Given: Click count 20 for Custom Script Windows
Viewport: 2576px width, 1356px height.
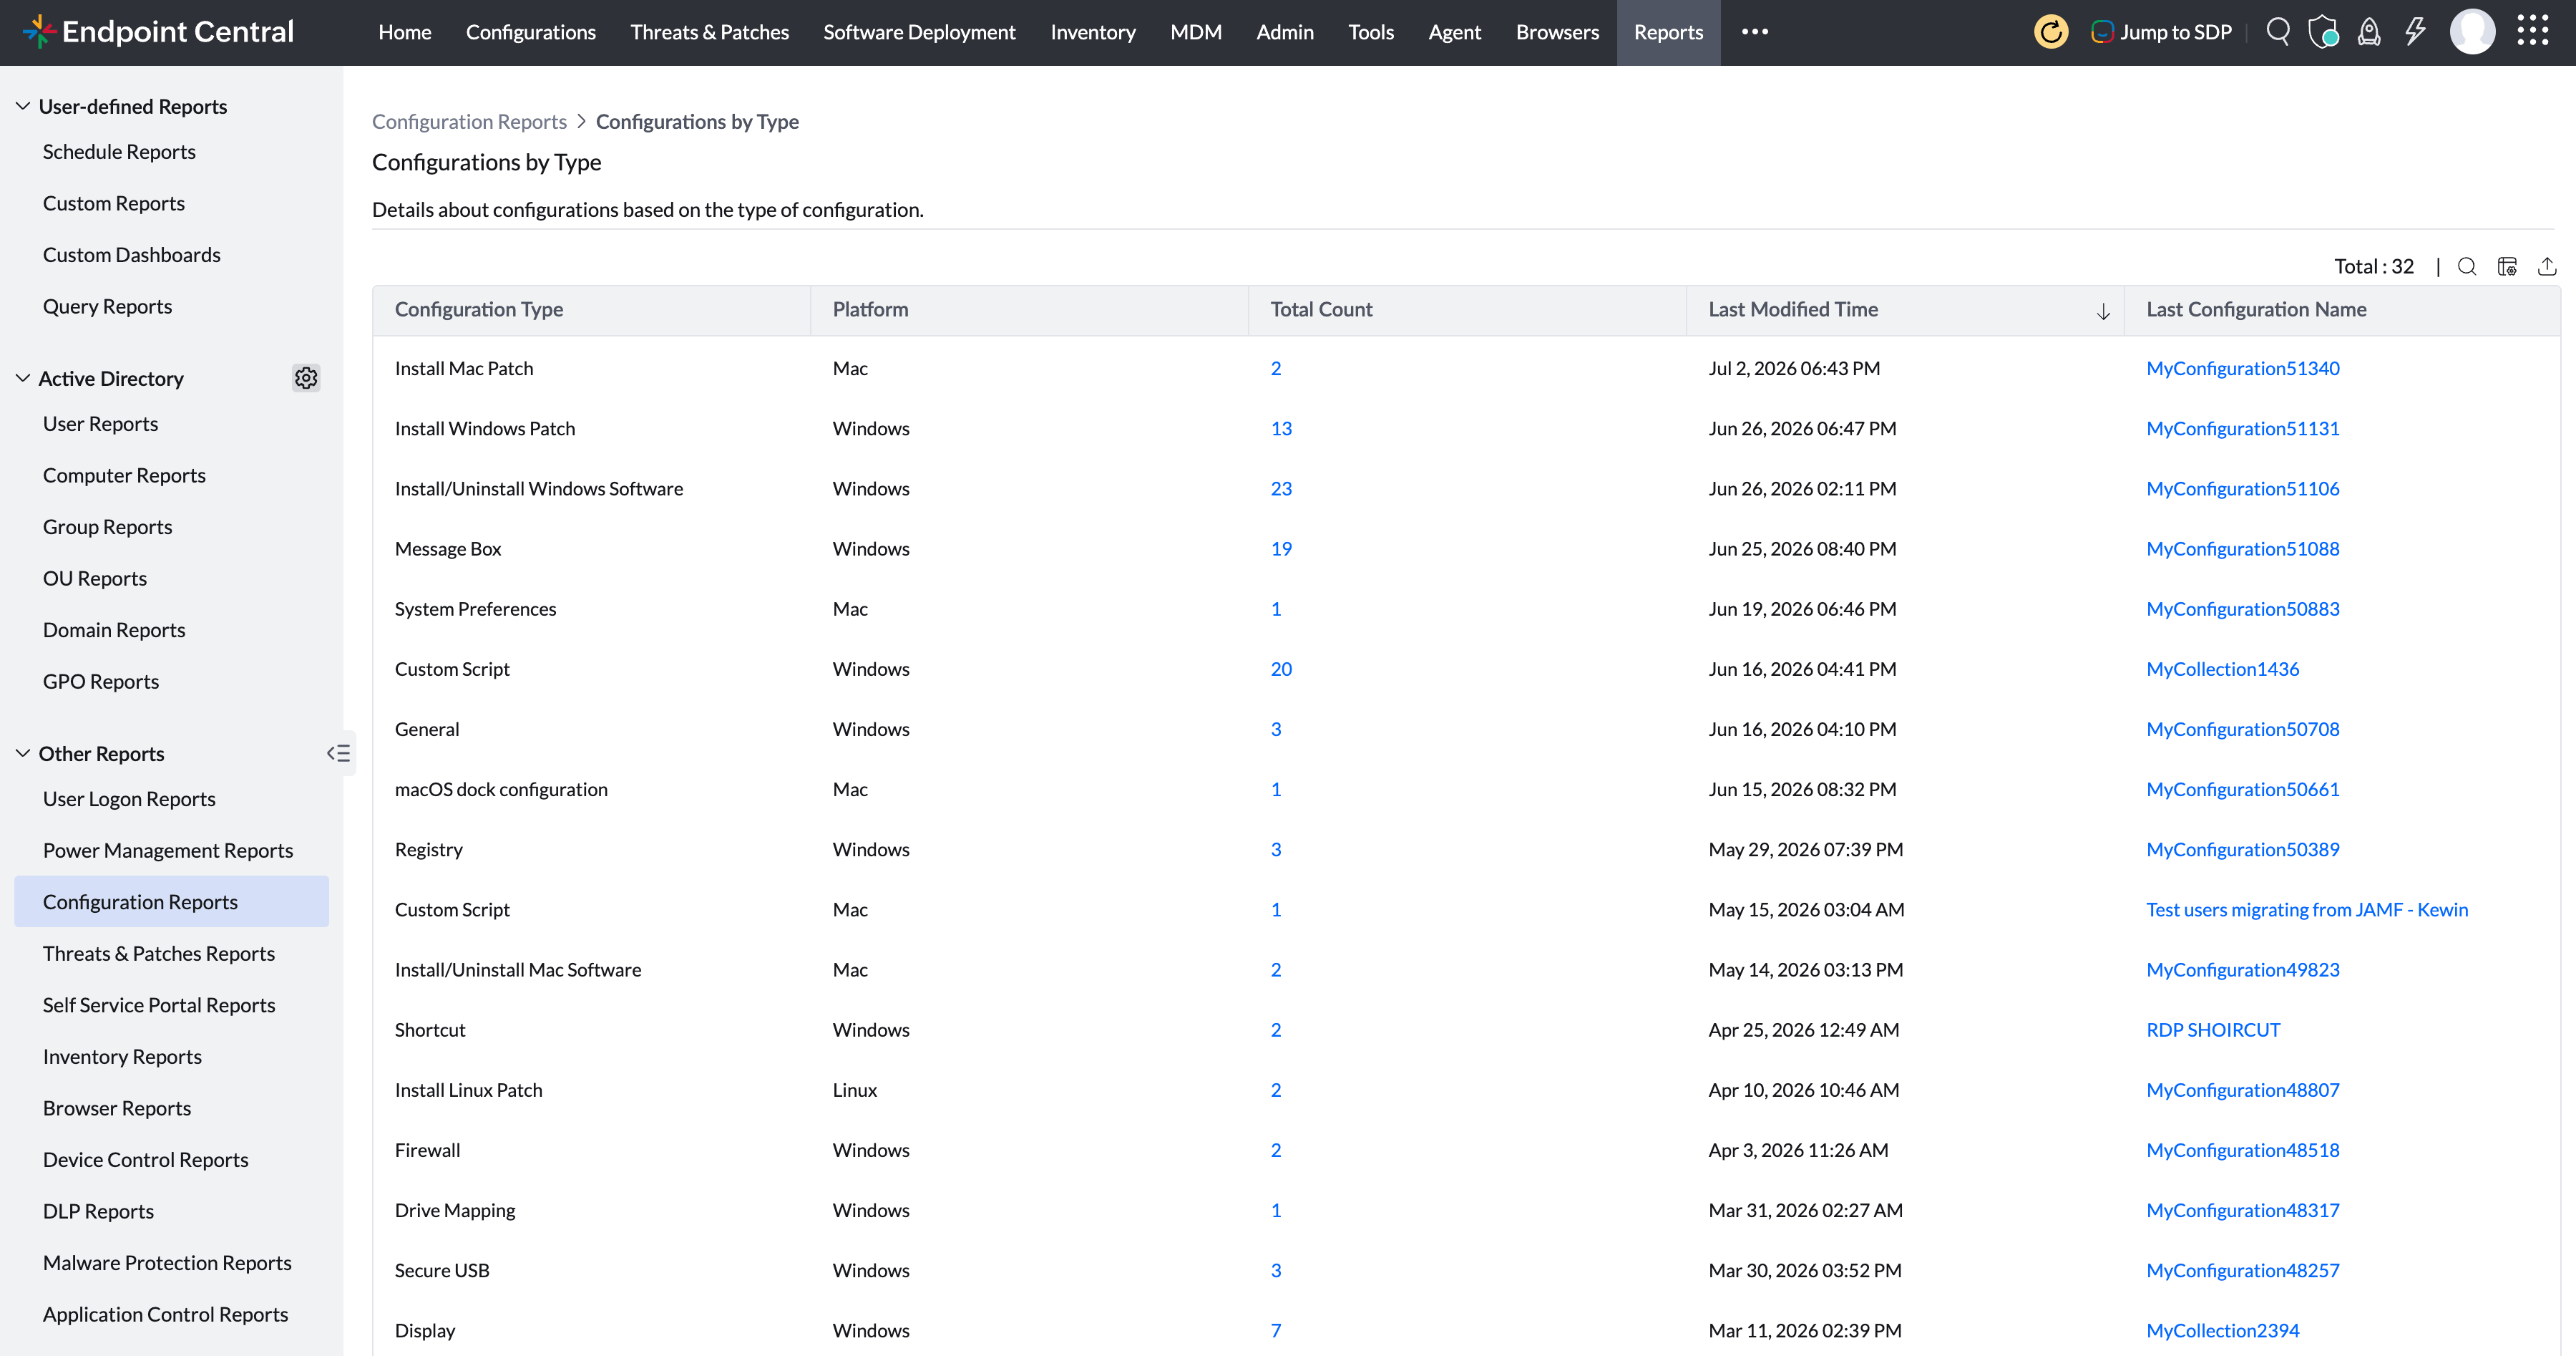Looking at the screenshot, I should click(1281, 669).
